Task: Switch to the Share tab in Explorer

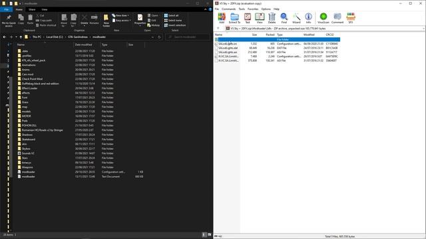Action: tap(32, 9)
